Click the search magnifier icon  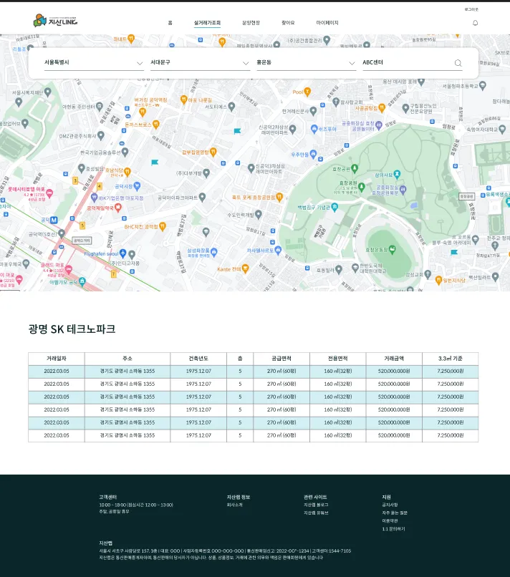(458, 63)
